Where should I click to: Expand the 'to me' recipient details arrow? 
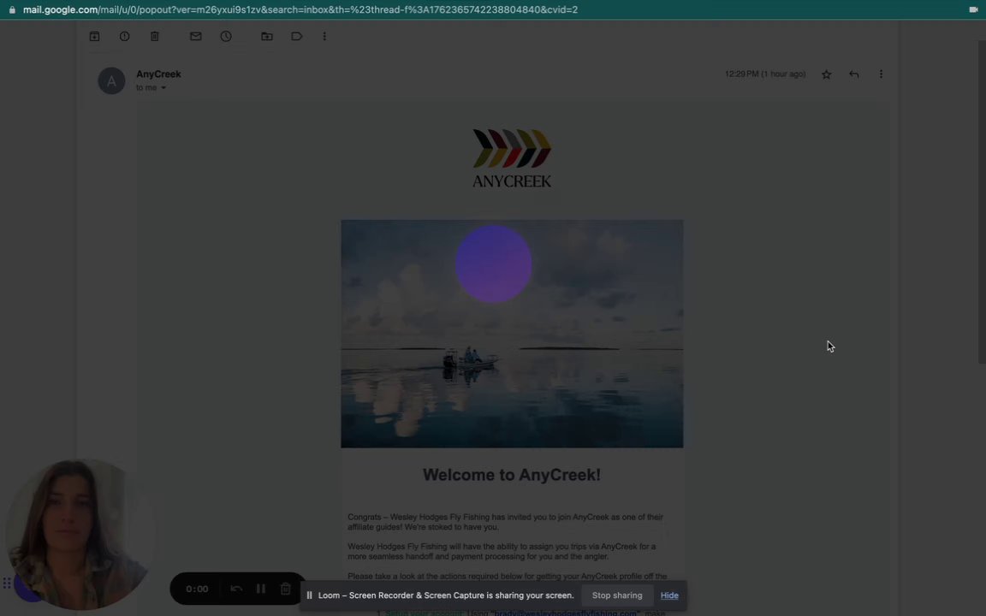[x=163, y=88]
